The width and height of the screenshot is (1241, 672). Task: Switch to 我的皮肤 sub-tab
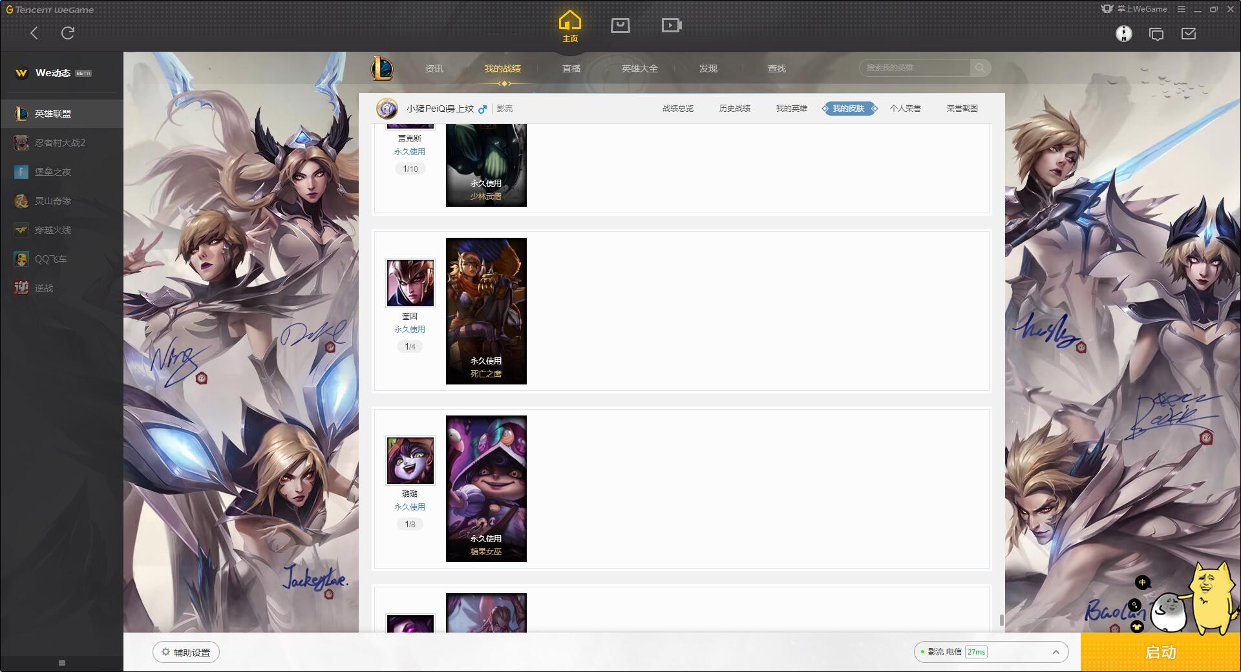849,109
